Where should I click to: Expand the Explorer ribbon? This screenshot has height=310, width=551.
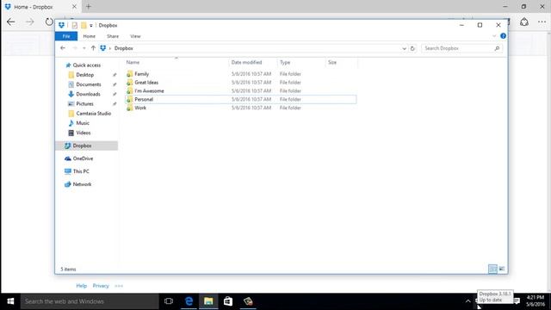click(x=494, y=36)
